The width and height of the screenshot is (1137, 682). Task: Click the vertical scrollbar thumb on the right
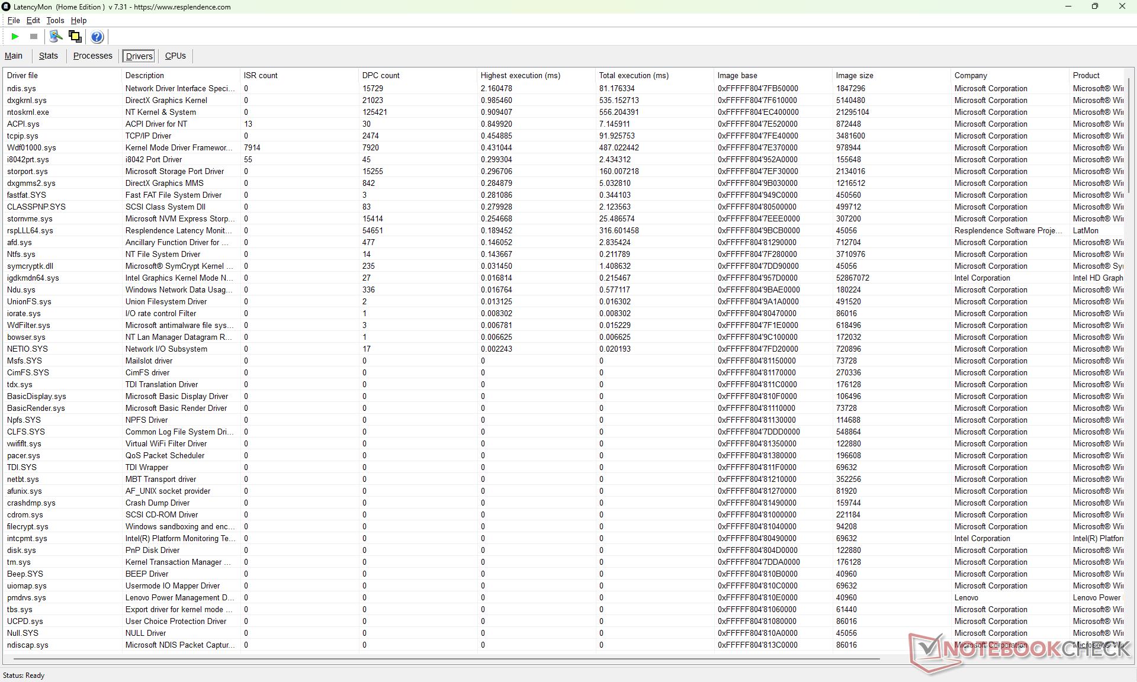tap(1129, 136)
